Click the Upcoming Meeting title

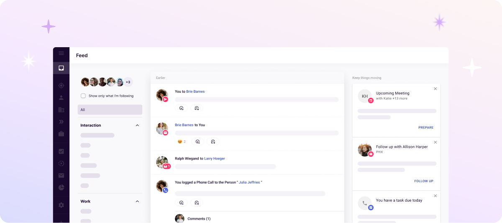(392, 93)
